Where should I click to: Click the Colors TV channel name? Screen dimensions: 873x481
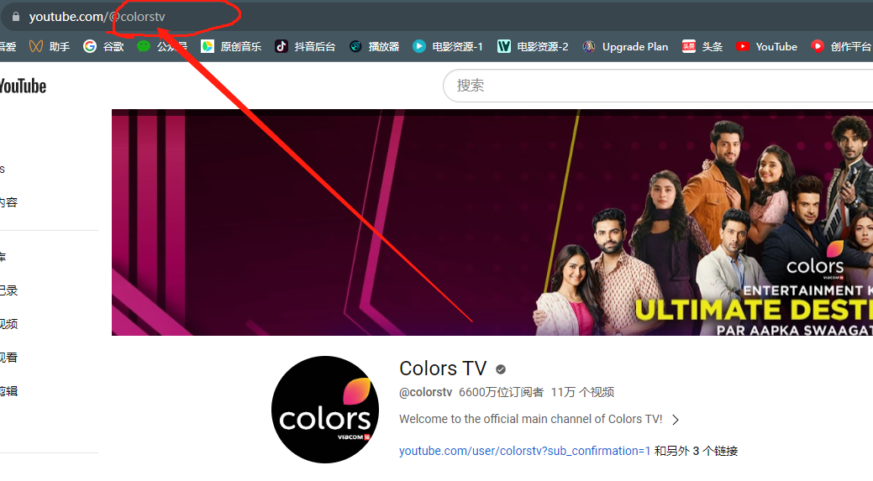(x=443, y=369)
